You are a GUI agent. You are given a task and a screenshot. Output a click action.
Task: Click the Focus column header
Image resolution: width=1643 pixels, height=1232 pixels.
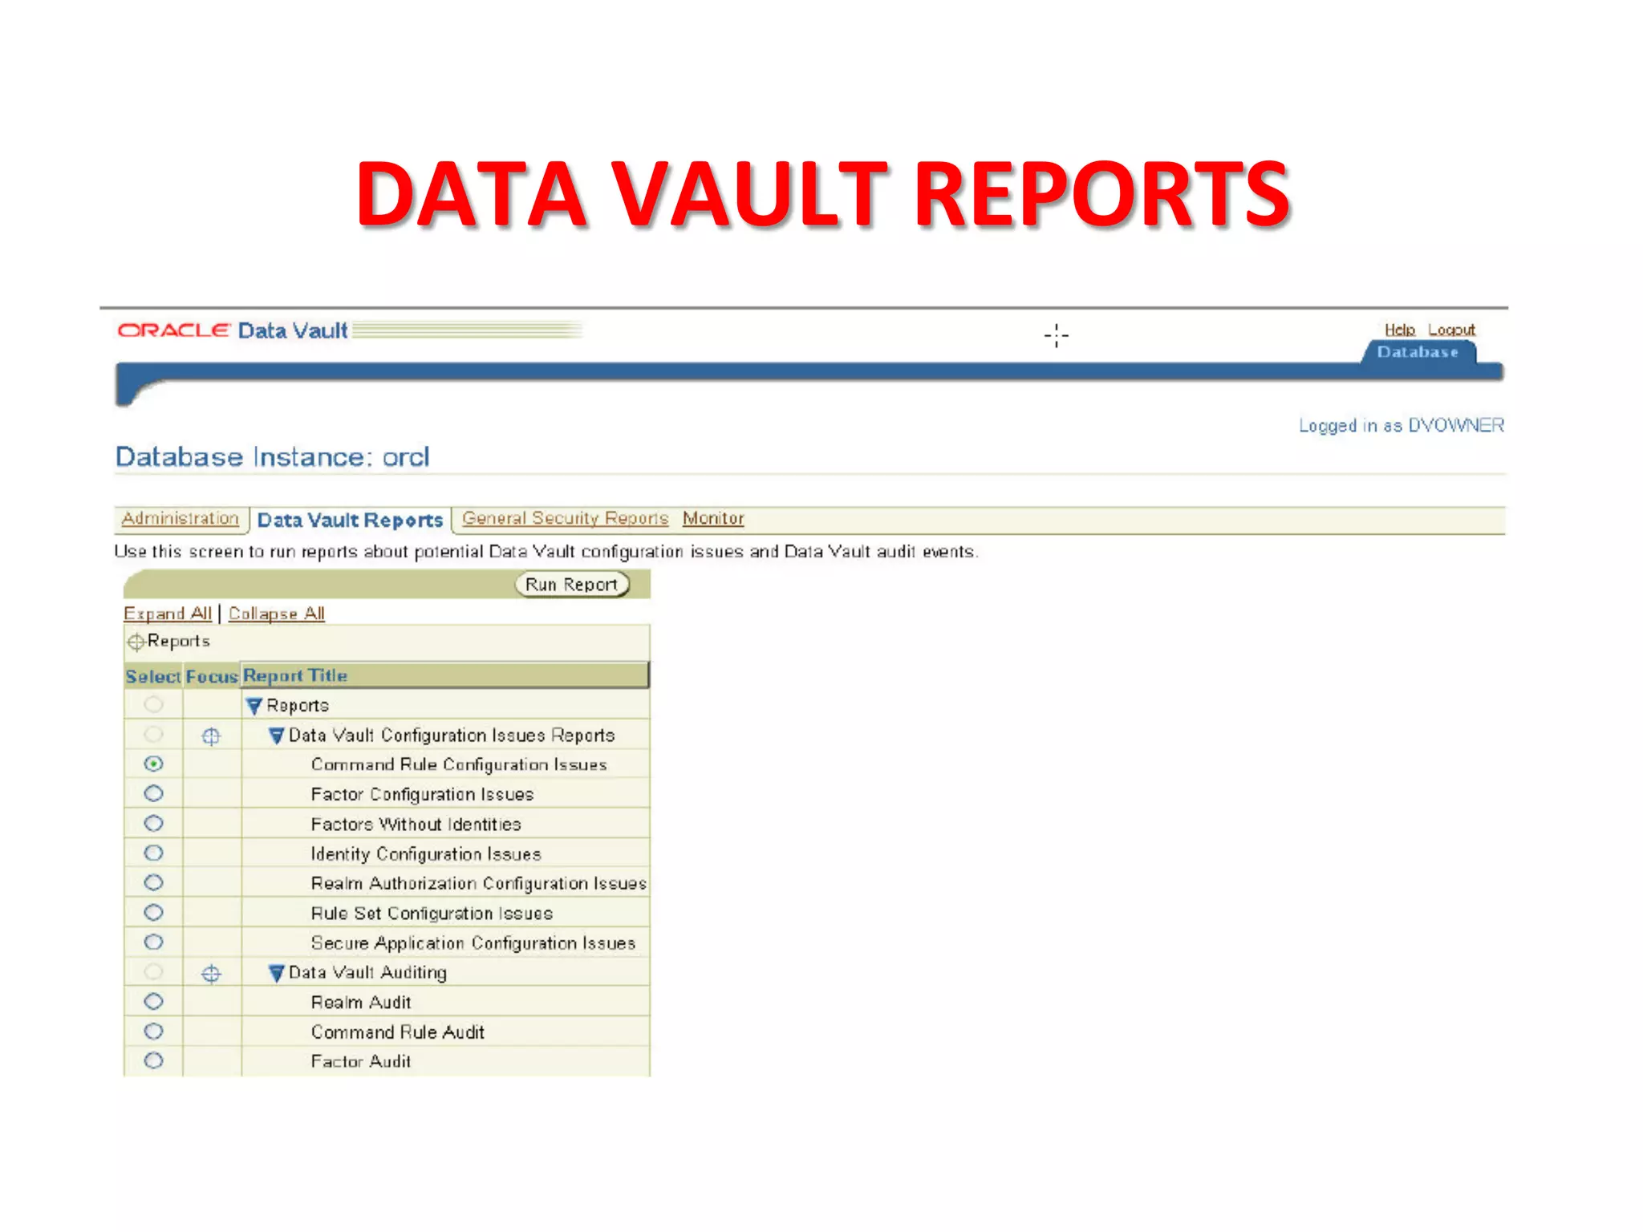tap(212, 676)
